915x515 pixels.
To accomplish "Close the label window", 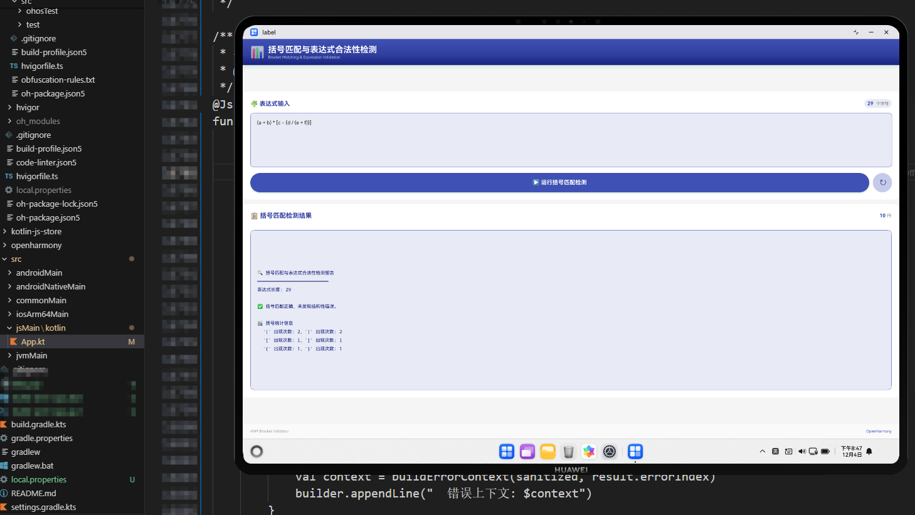I will pyautogui.click(x=886, y=32).
